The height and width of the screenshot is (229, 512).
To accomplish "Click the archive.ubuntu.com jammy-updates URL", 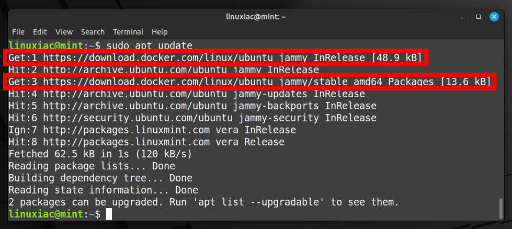I will click(x=135, y=94).
